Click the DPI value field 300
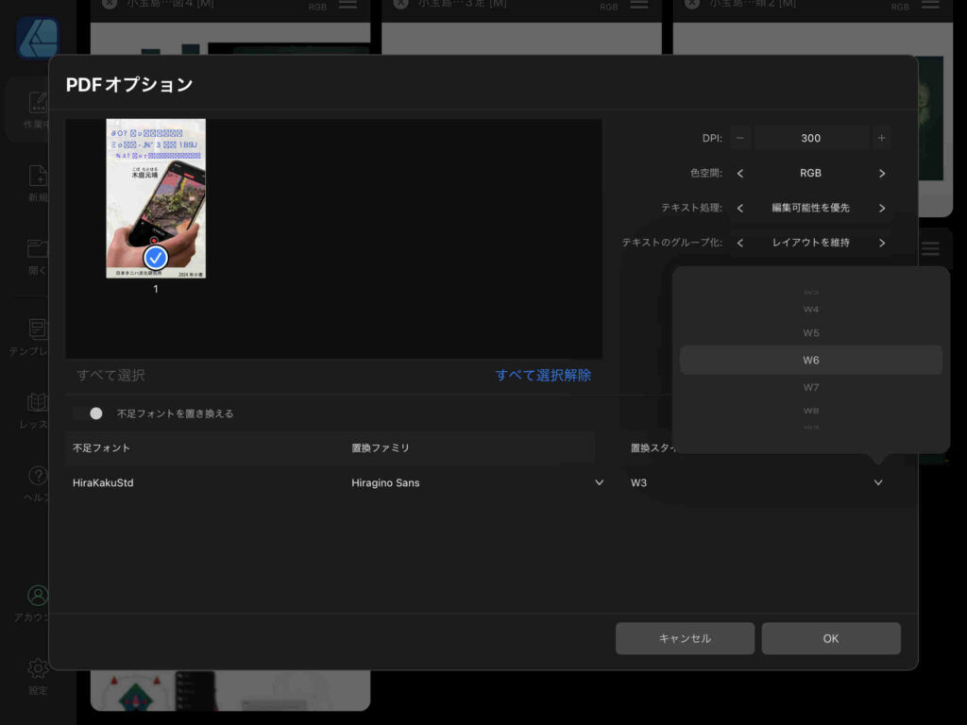 point(810,138)
